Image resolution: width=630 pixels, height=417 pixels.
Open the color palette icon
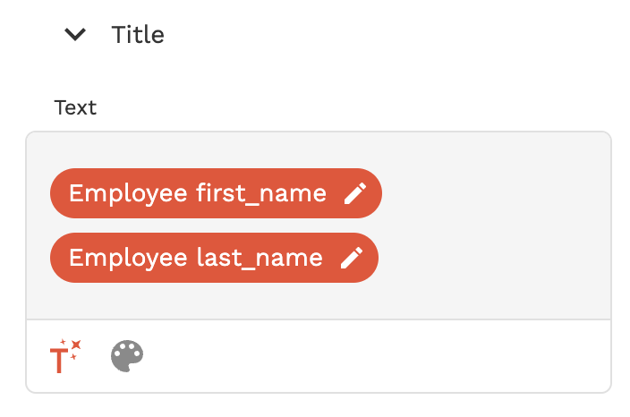tap(127, 356)
